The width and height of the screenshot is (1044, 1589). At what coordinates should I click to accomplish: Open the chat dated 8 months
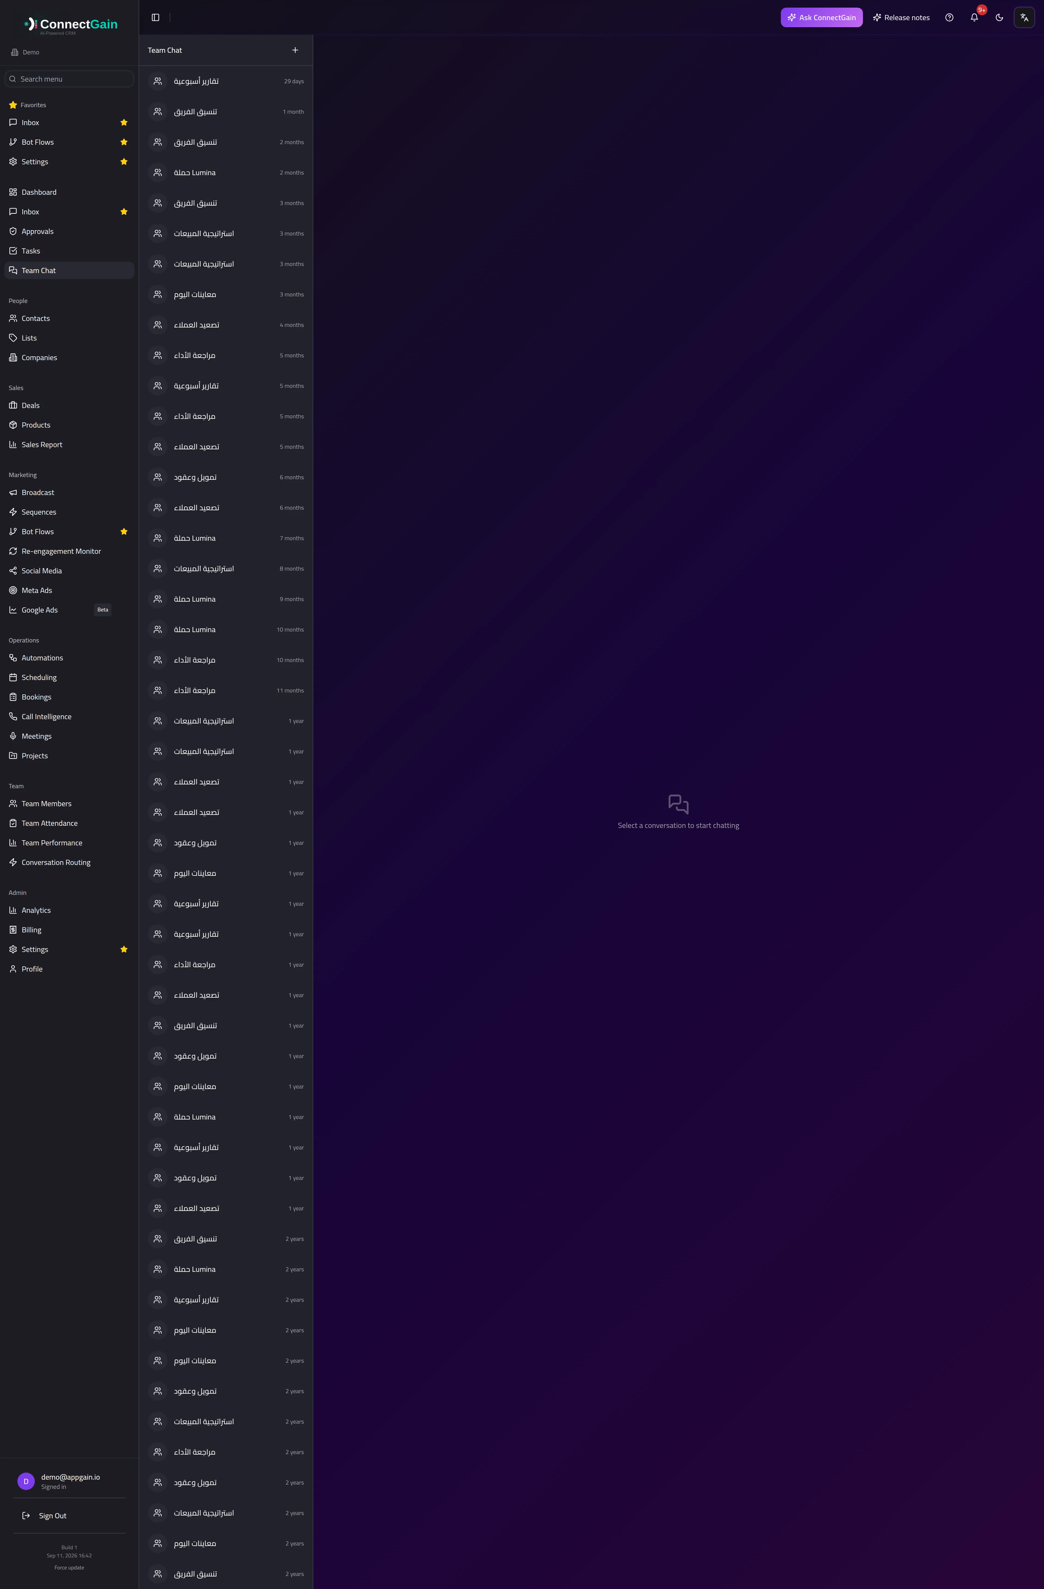pos(226,569)
